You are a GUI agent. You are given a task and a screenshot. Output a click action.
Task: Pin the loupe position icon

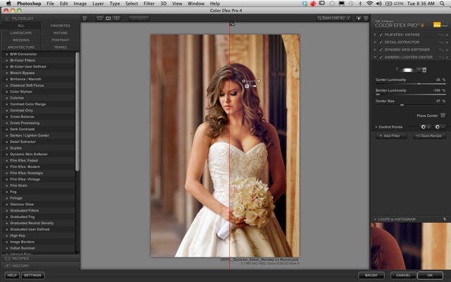click(445, 219)
